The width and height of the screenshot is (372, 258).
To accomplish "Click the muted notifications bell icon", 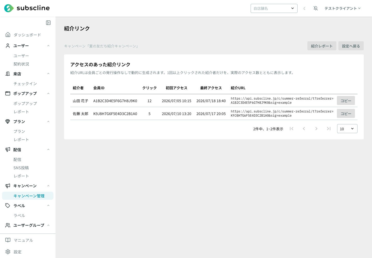I will [316, 8].
